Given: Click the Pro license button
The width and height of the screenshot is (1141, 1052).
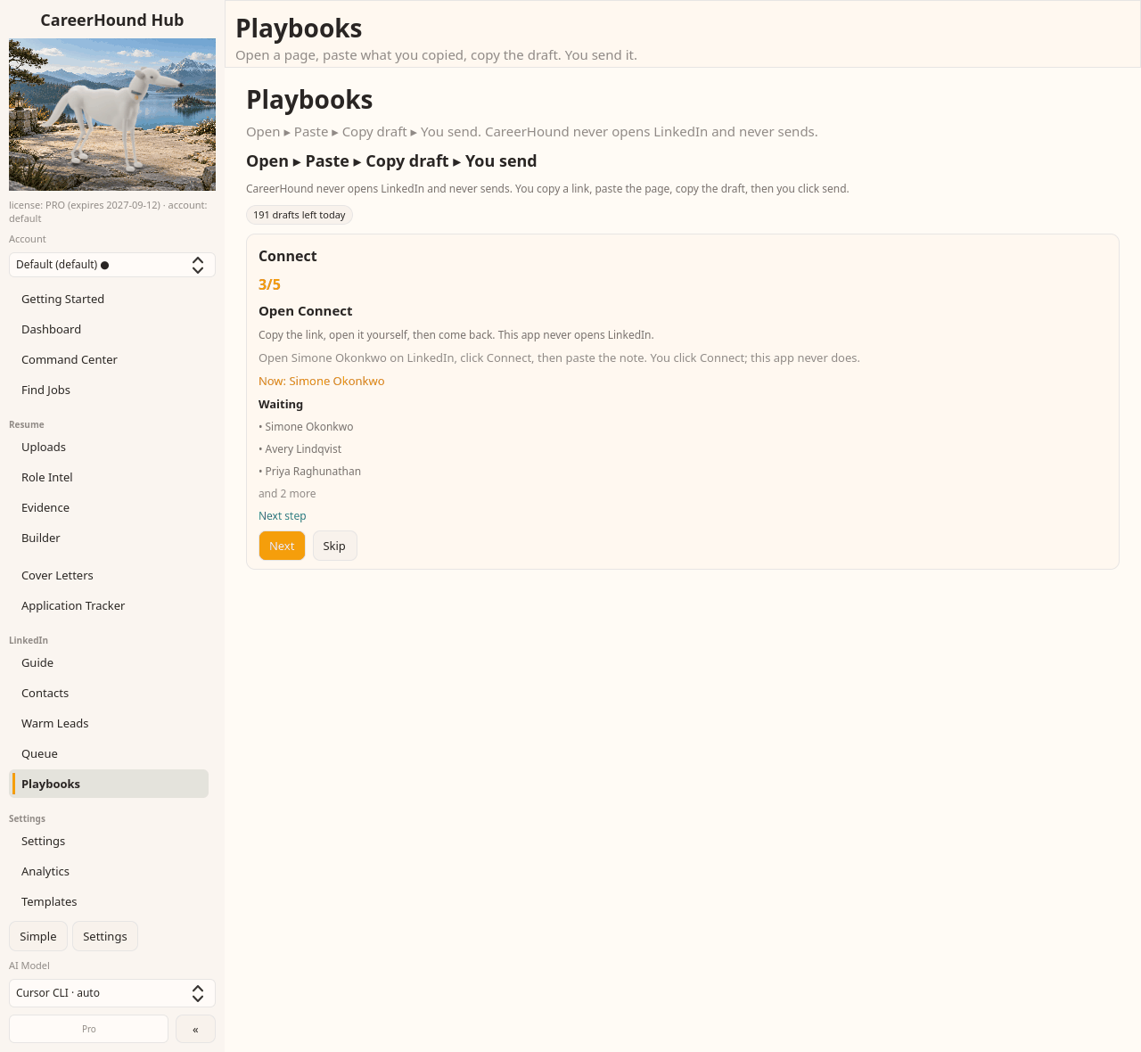Looking at the screenshot, I should point(89,1029).
